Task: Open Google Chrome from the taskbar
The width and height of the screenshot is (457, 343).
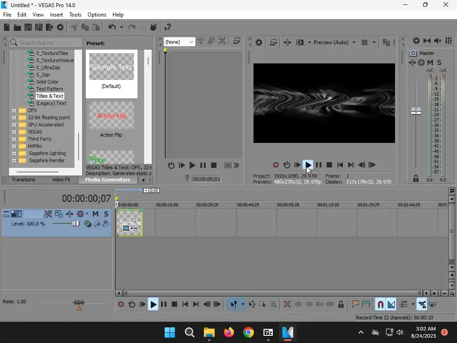Action: tap(248, 332)
